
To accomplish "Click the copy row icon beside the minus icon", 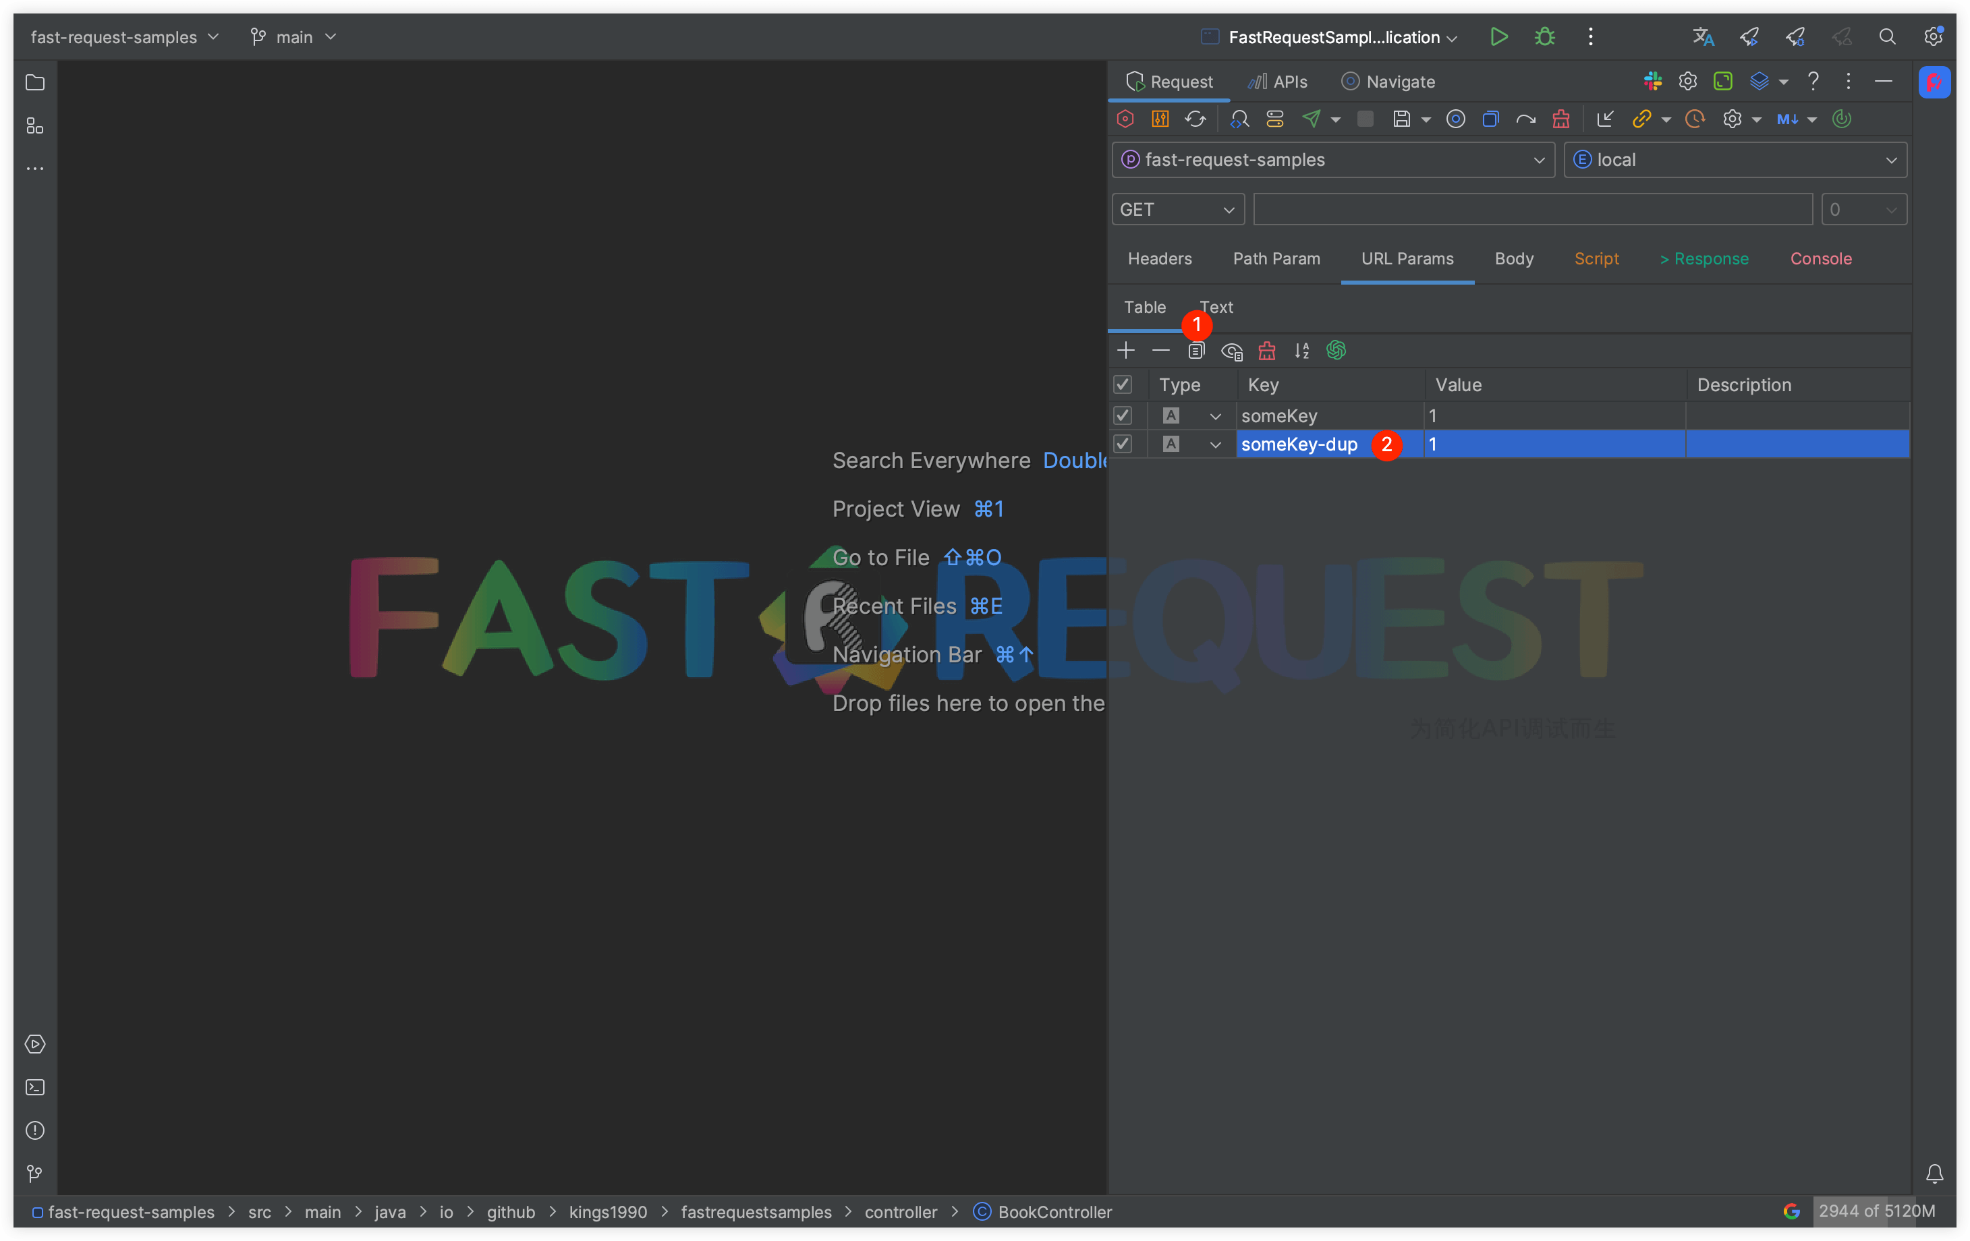I will (x=1196, y=351).
